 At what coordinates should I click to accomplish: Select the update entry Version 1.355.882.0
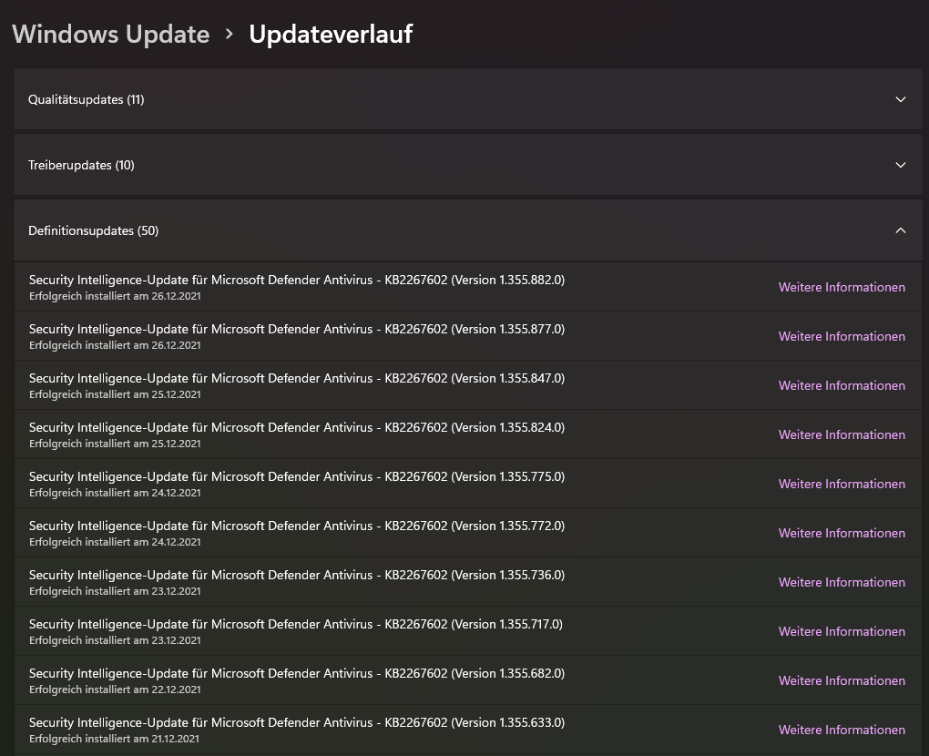coord(468,287)
